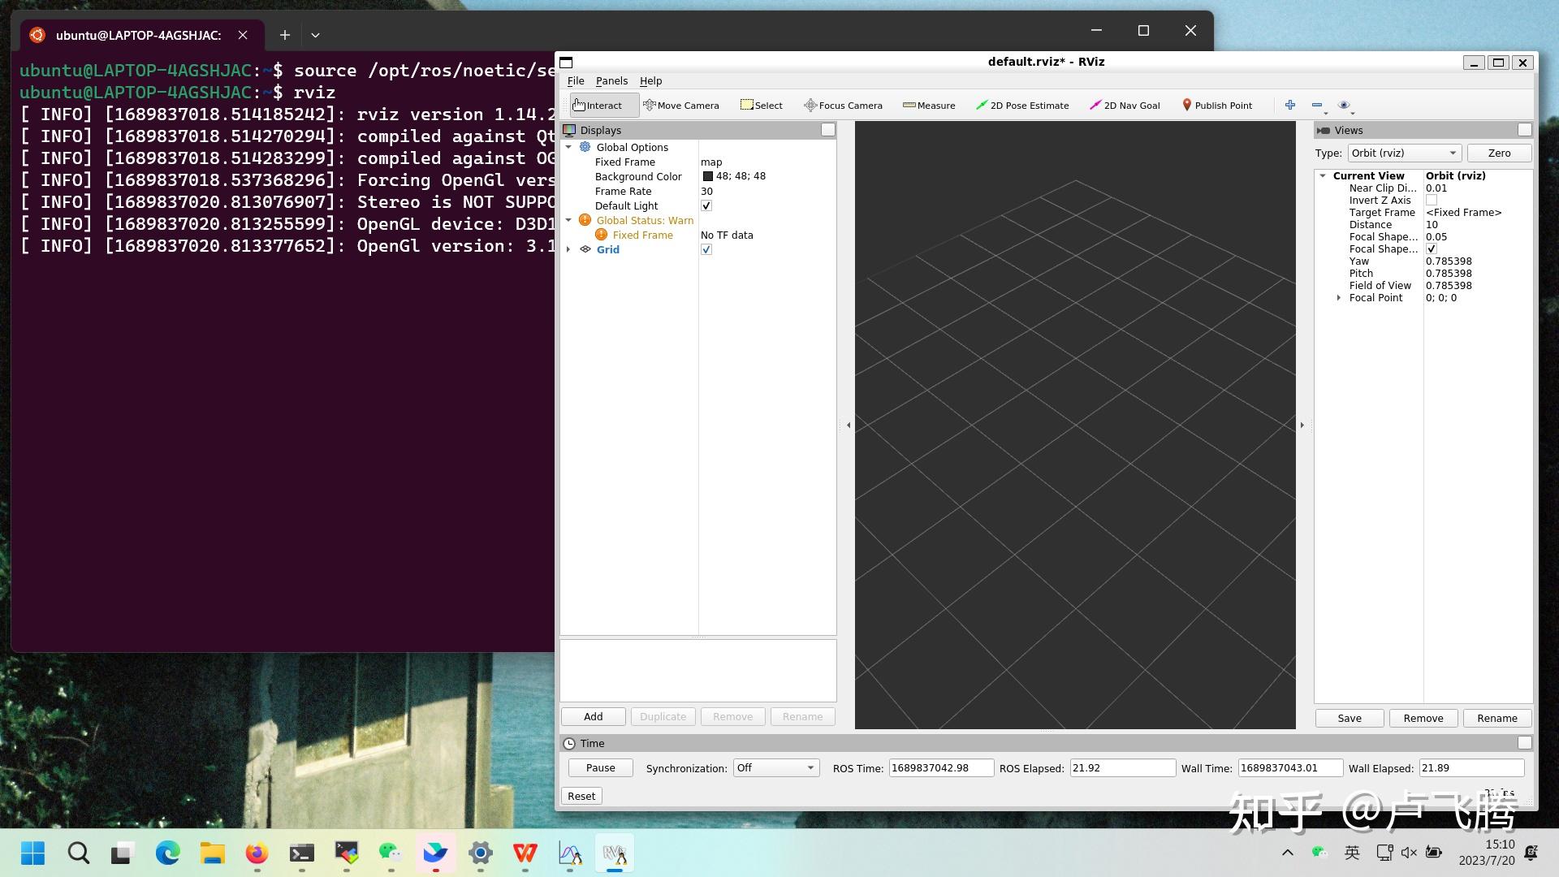Click the Background Color swatch
This screenshot has height=877, width=1559.
pyautogui.click(x=706, y=176)
